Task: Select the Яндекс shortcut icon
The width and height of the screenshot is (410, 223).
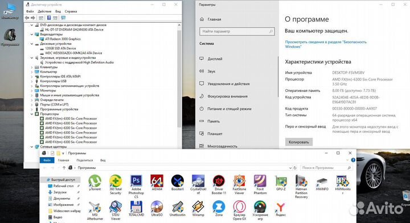Action: pyautogui.click(x=281, y=209)
